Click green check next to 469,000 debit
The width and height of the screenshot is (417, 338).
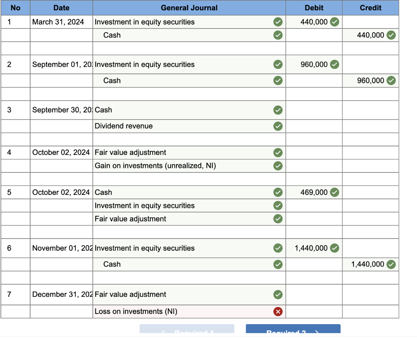(334, 192)
